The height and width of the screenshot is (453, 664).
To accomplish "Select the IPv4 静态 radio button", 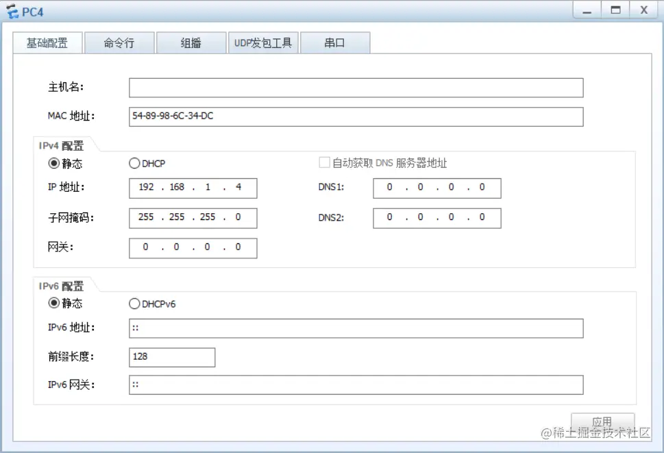I will 53,163.
